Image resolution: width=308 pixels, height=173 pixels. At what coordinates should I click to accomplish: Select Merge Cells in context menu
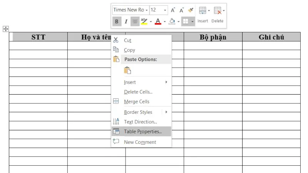(x=137, y=101)
